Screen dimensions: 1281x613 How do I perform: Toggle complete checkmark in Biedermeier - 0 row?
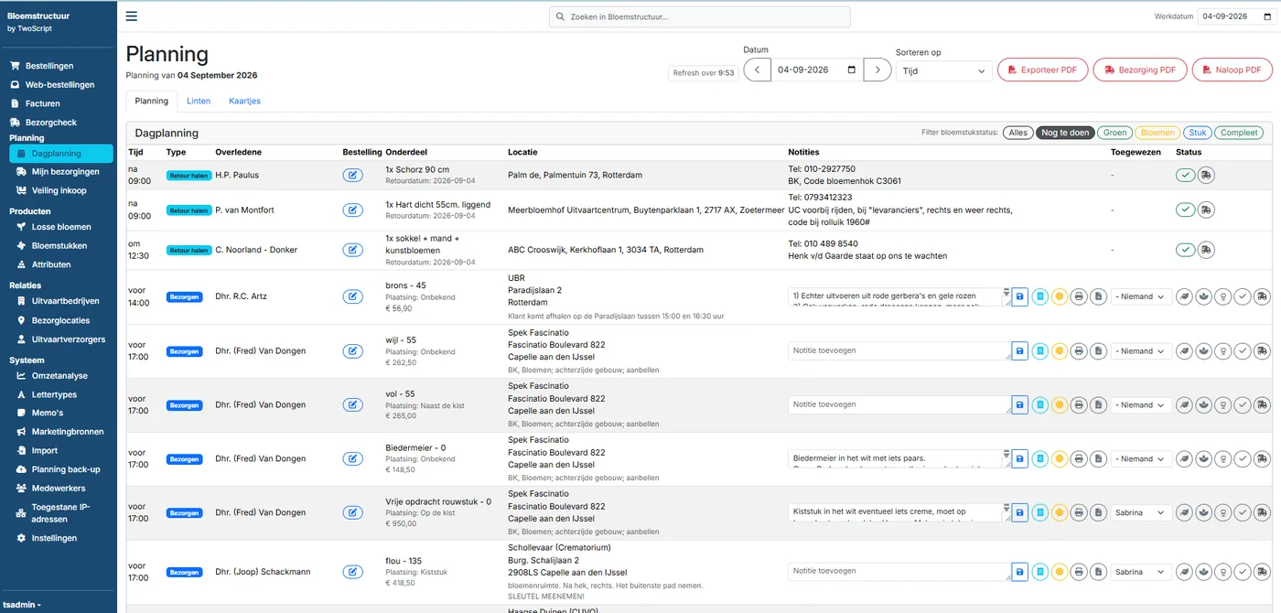coord(1243,458)
